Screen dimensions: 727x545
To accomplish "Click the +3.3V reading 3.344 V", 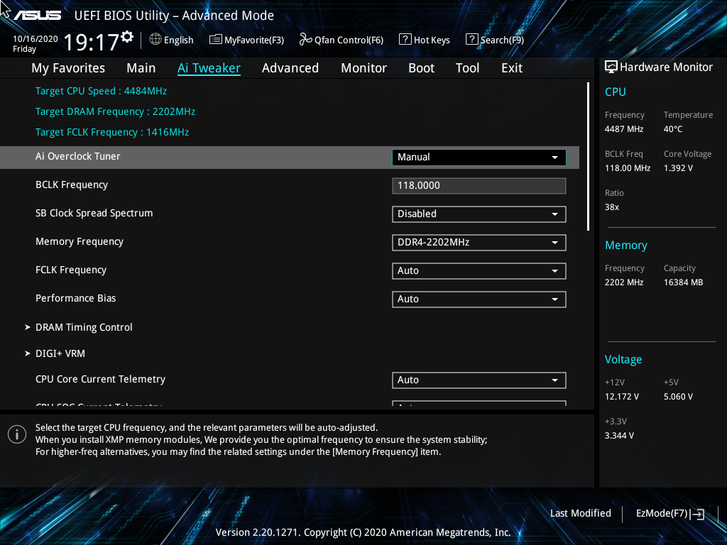I will pos(619,436).
